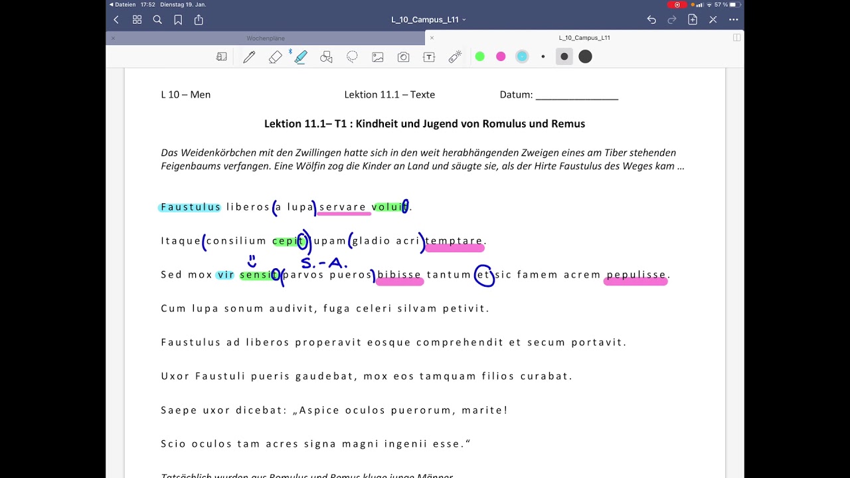Add a new page
Image resolution: width=850 pixels, height=478 pixels.
point(693,20)
